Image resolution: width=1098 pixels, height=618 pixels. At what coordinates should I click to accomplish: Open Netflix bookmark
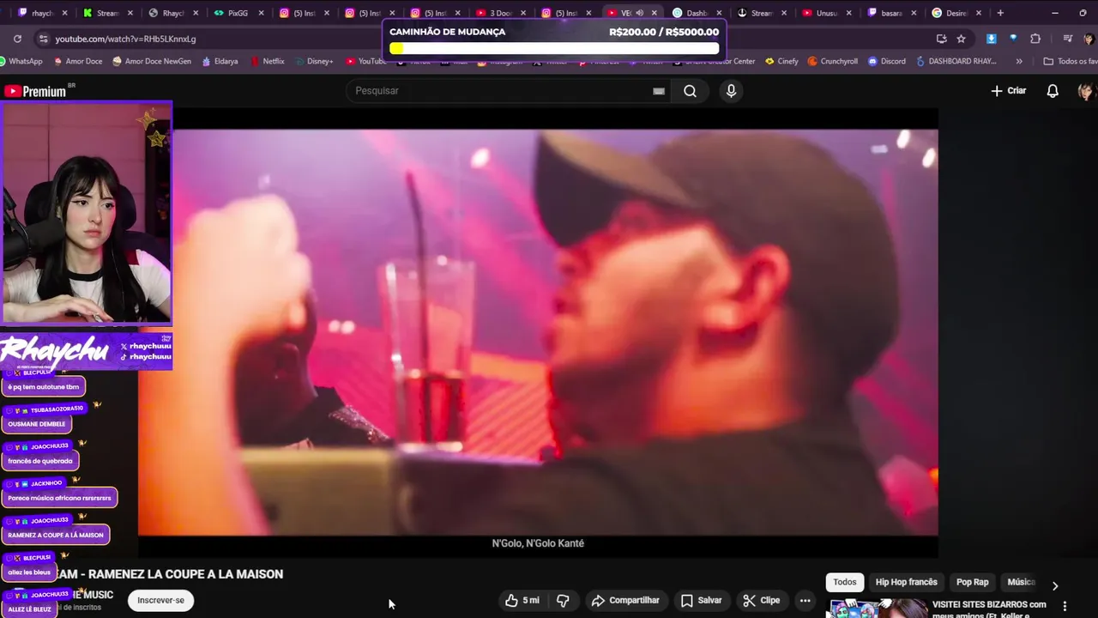click(x=267, y=62)
